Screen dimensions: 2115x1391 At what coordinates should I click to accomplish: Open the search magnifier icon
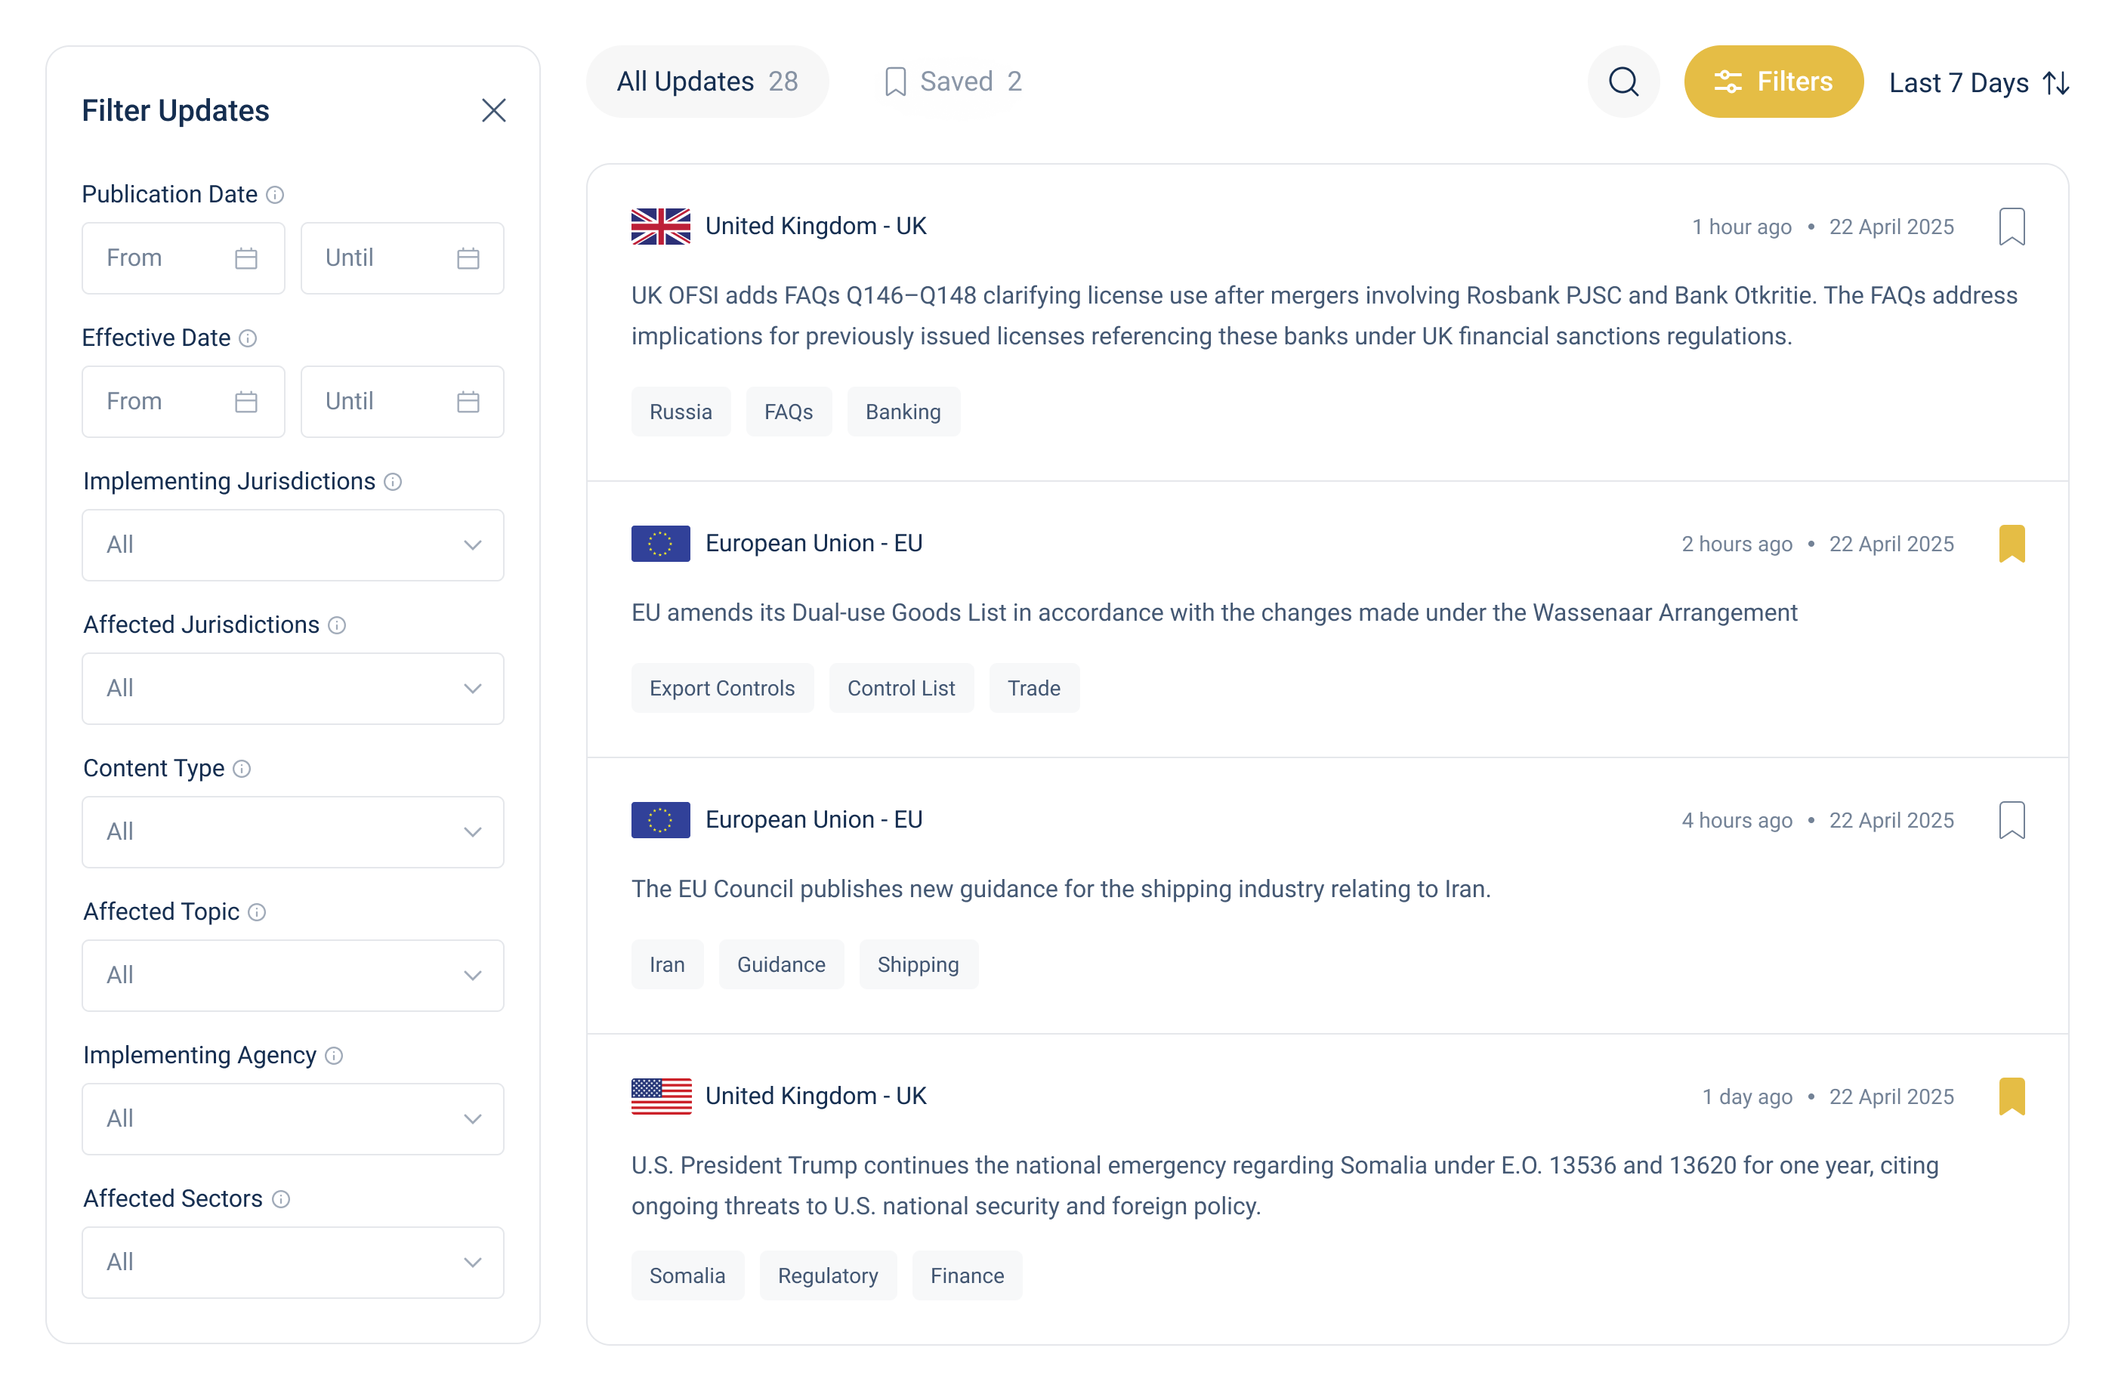[x=1623, y=82]
